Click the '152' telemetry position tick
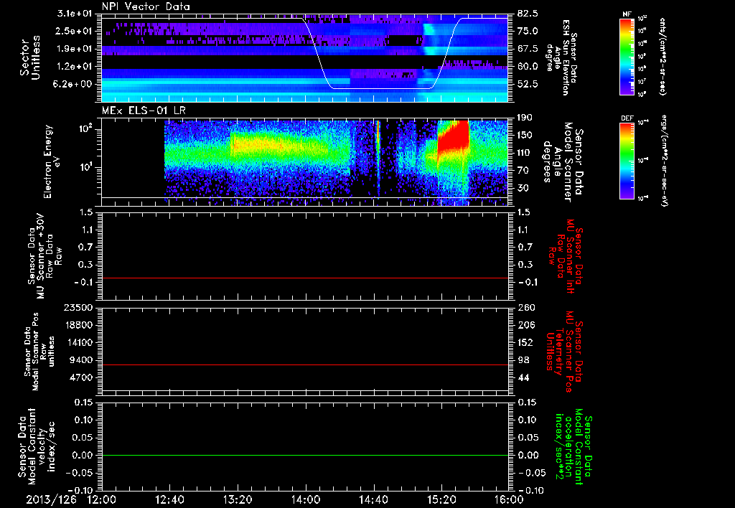The width and height of the screenshot is (735, 508). [525, 342]
